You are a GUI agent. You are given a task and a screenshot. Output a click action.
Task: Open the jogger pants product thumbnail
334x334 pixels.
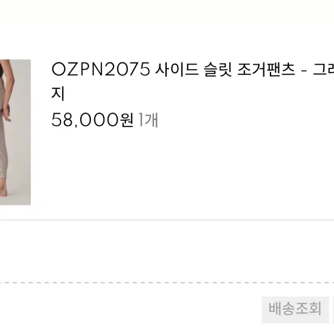pyautogui.click(x=15, y=132)
